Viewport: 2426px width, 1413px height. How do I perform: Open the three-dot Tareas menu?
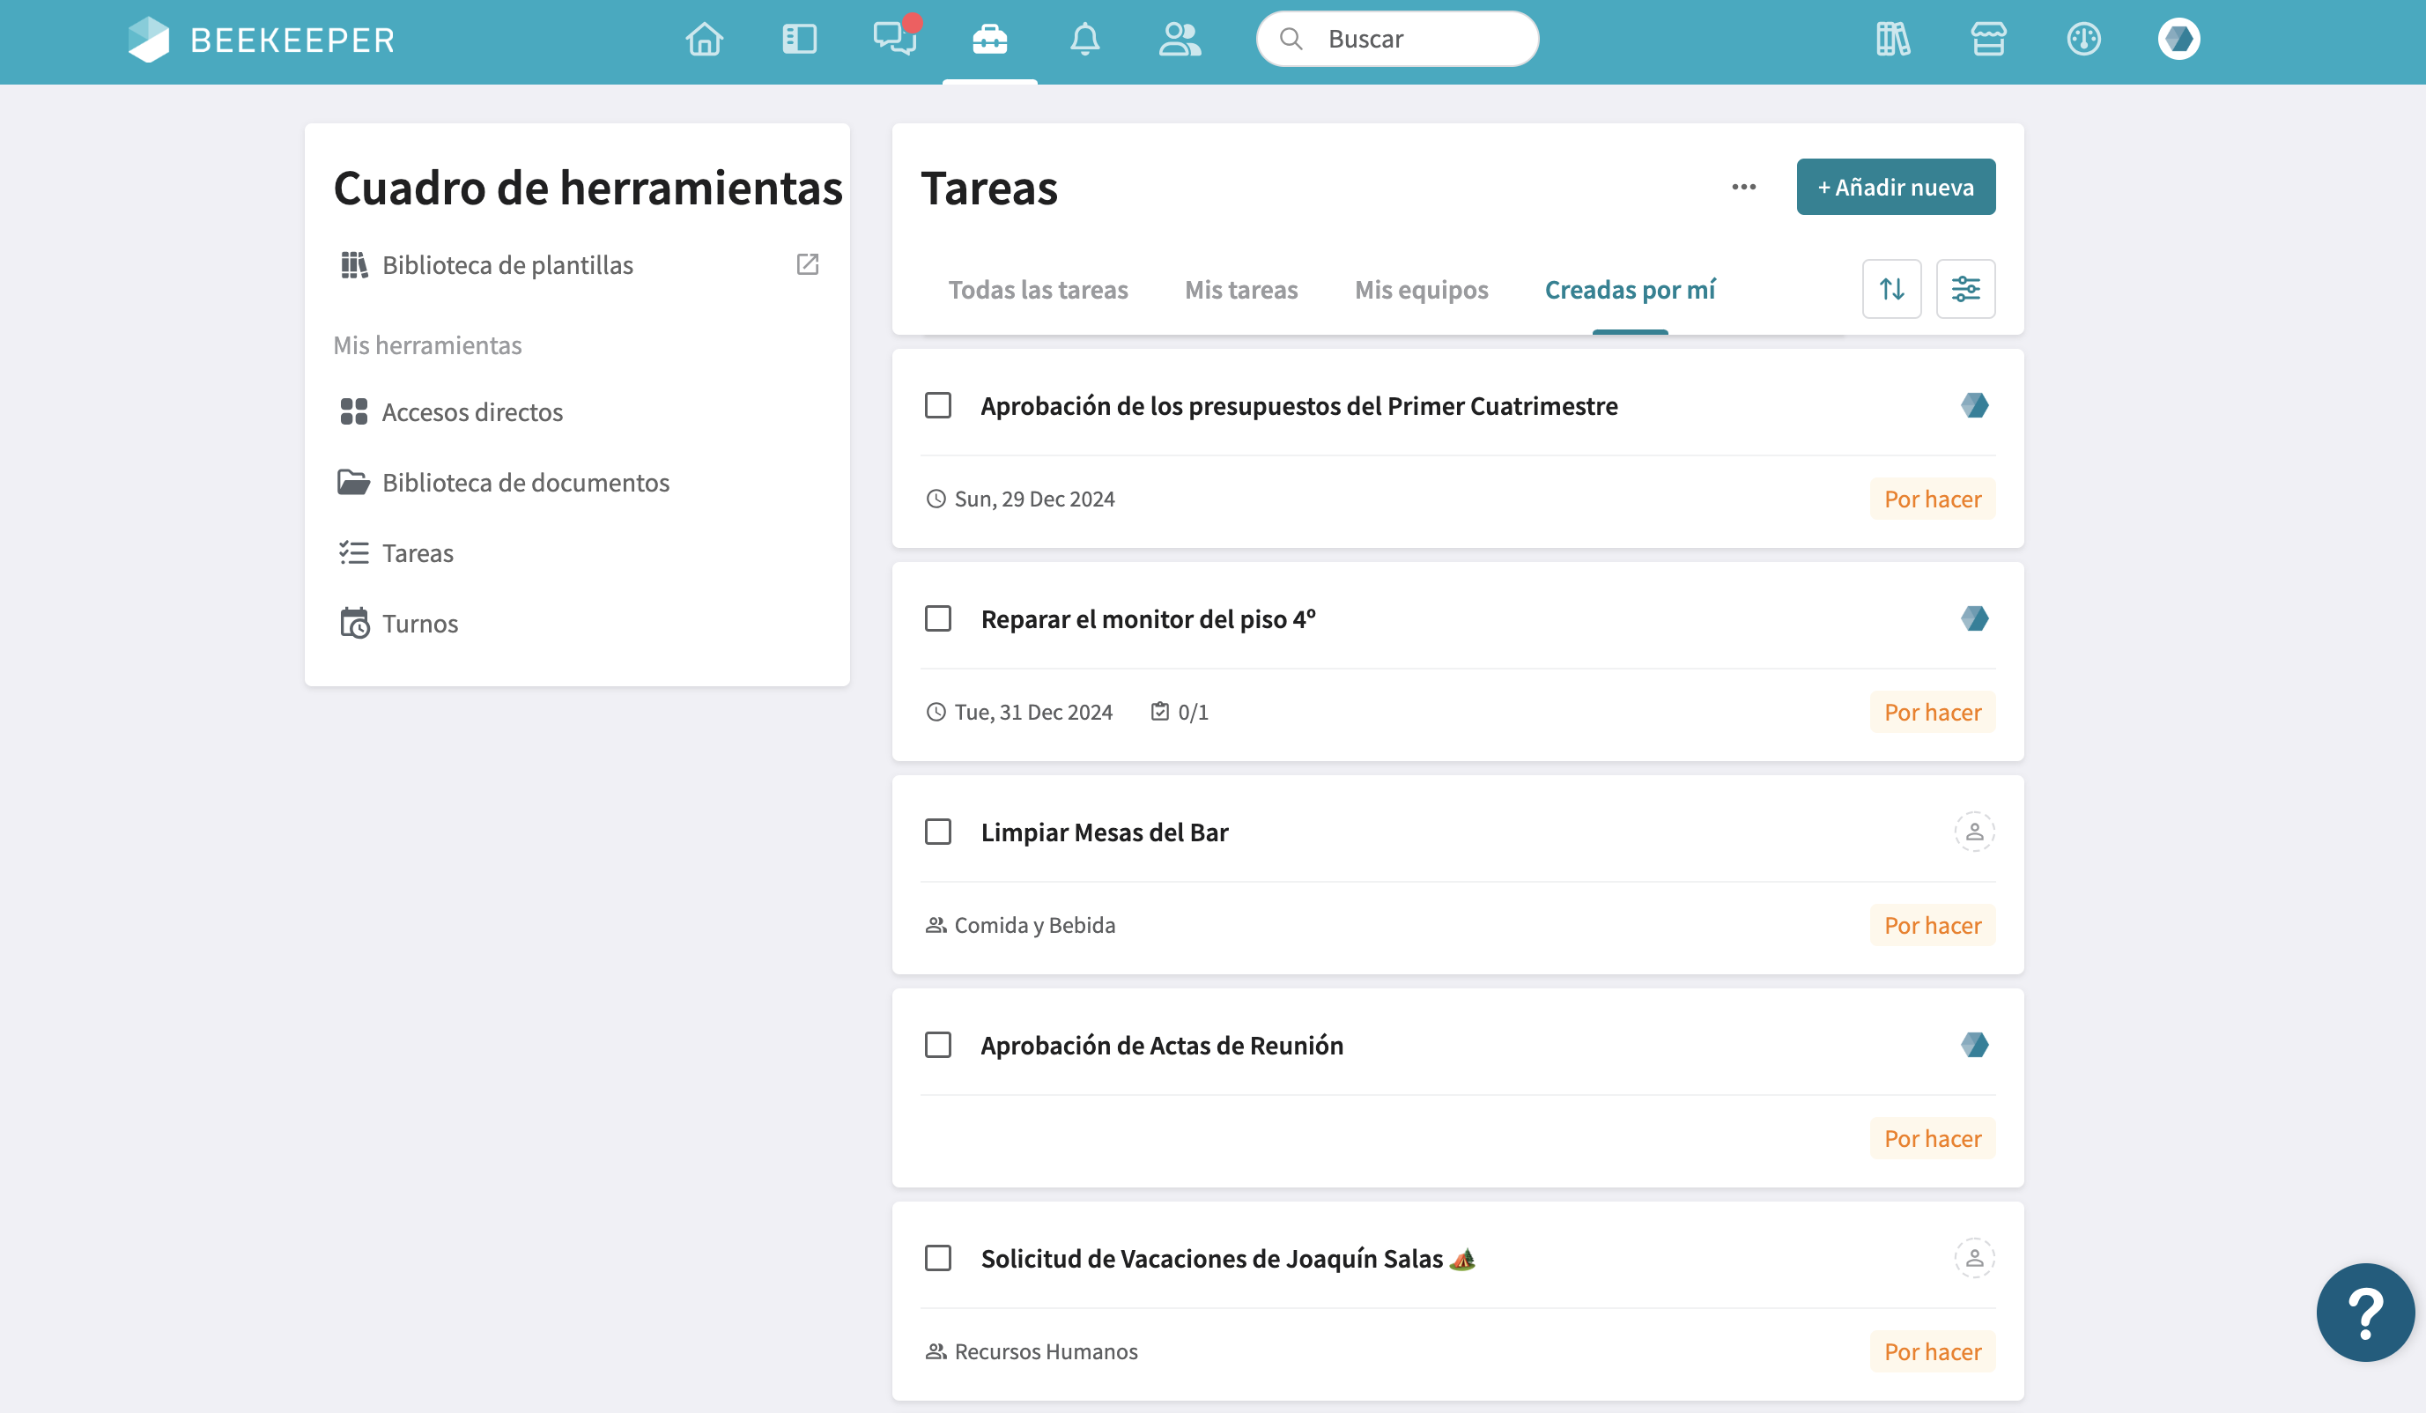pos(1743,187)
